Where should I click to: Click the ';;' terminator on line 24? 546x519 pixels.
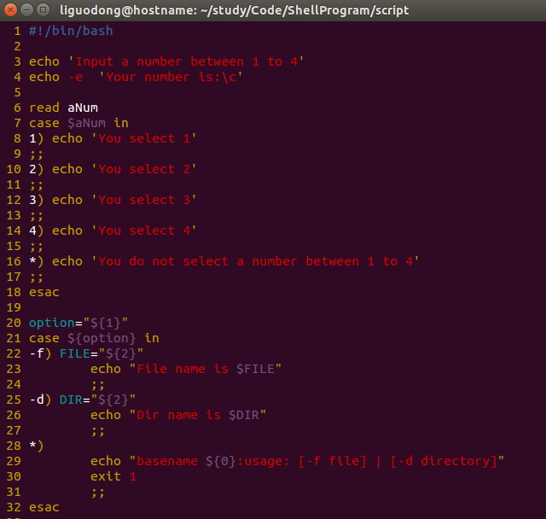(98, 385)
